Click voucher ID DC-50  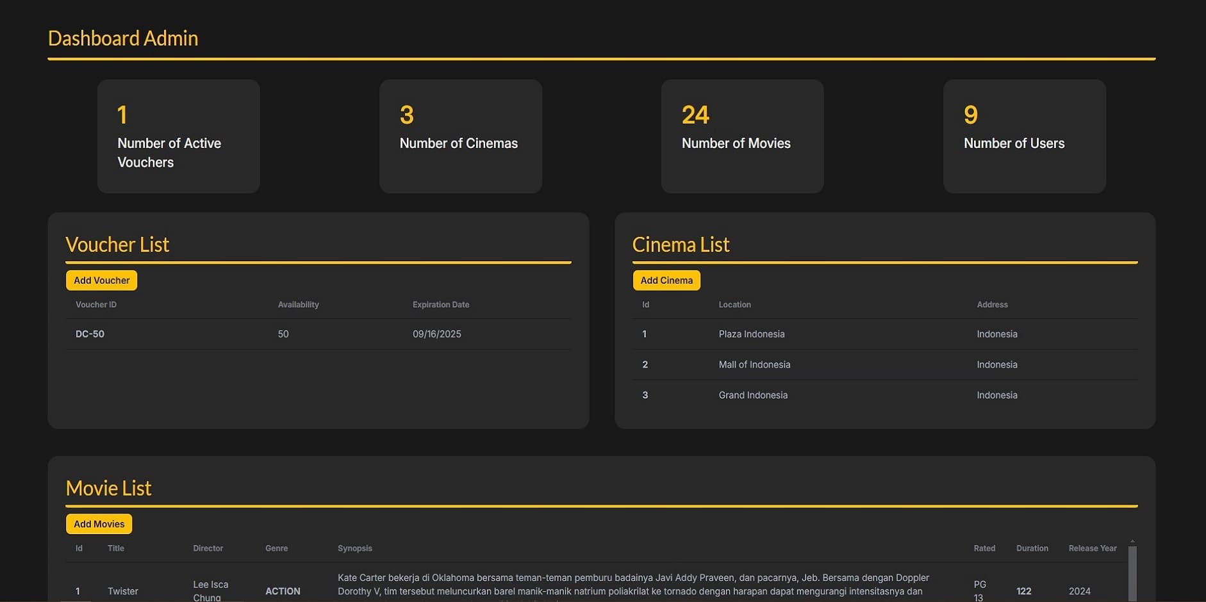coord(90,334)
